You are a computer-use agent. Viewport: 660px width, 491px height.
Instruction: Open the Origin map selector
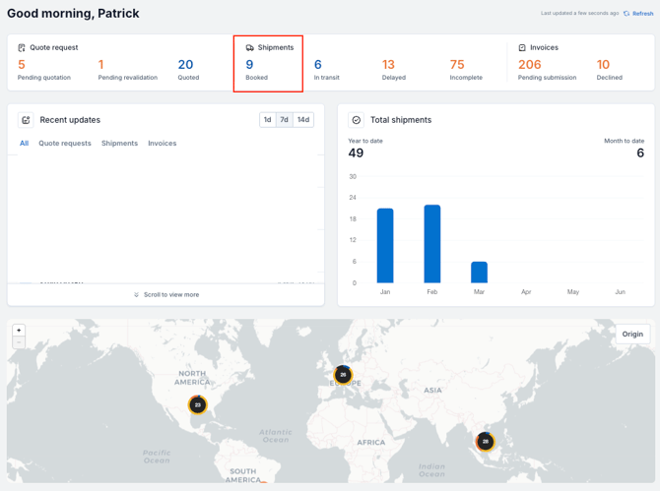632,335
